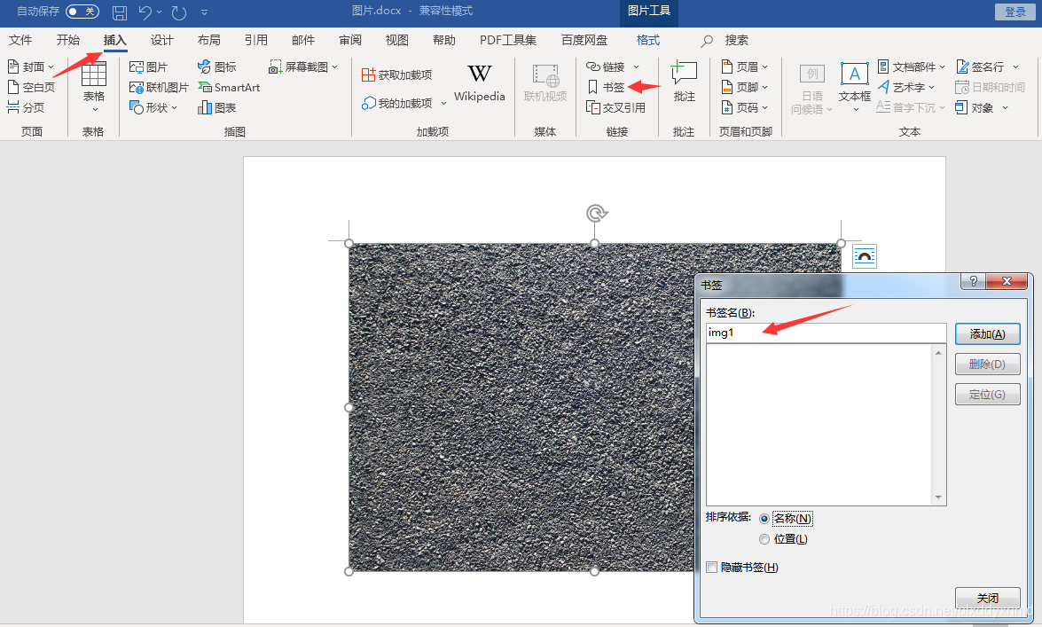Click the Undo arrow icon
This screenshot has height=627, width=1042.
click(x=145, y=12)
